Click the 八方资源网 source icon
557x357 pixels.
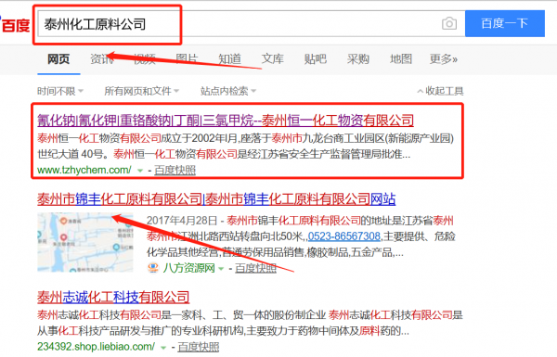pyautogui.click(x=153, y=268)
